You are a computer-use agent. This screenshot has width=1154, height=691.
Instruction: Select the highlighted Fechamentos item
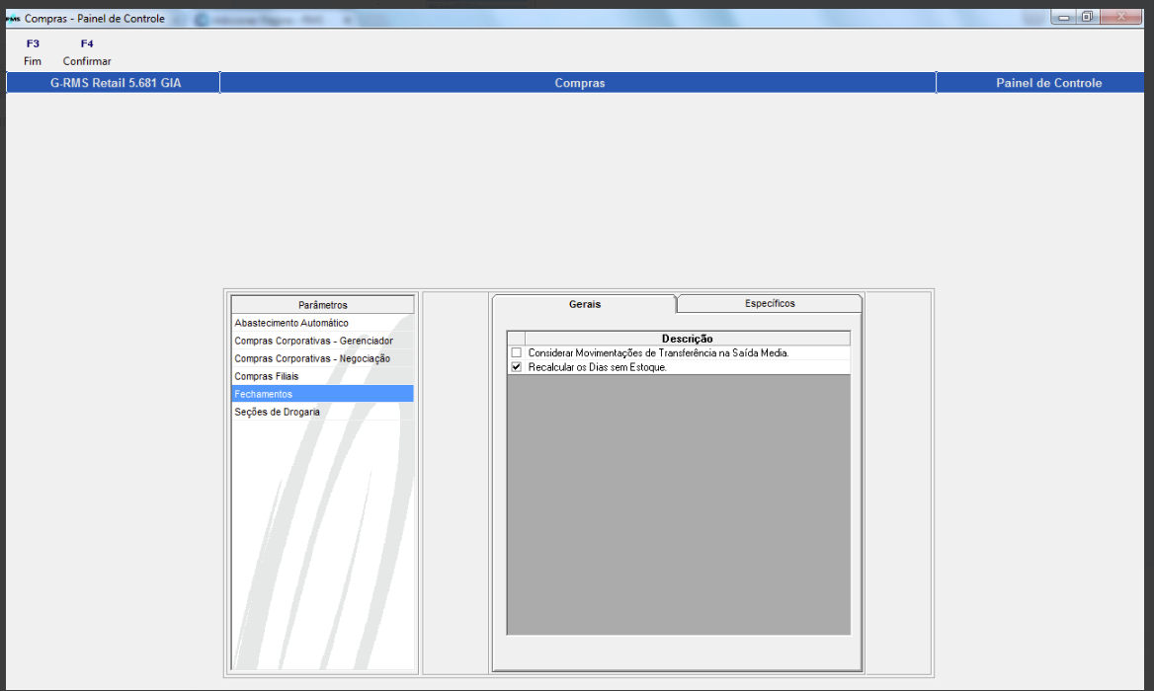click(x=322, y=394)
